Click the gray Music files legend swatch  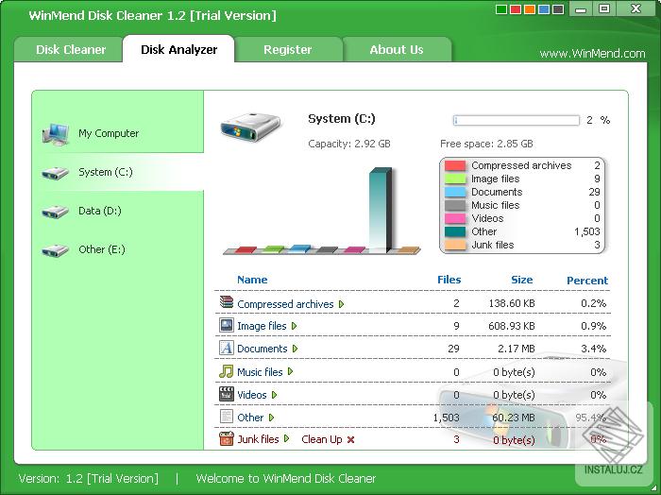455,205
